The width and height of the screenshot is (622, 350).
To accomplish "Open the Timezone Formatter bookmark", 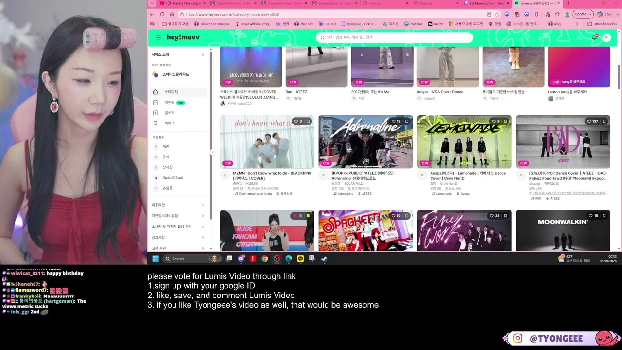I will [x=212, y=24].
